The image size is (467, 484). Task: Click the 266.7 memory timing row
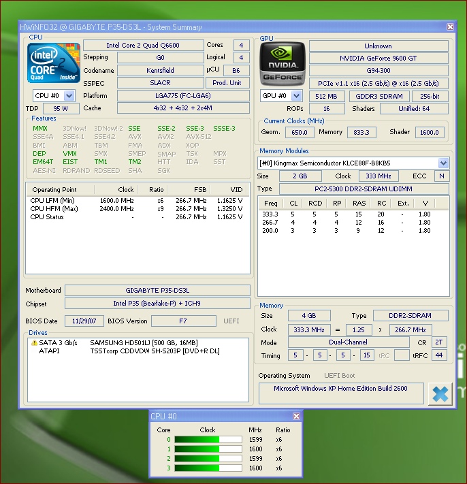tap(353, 222)
